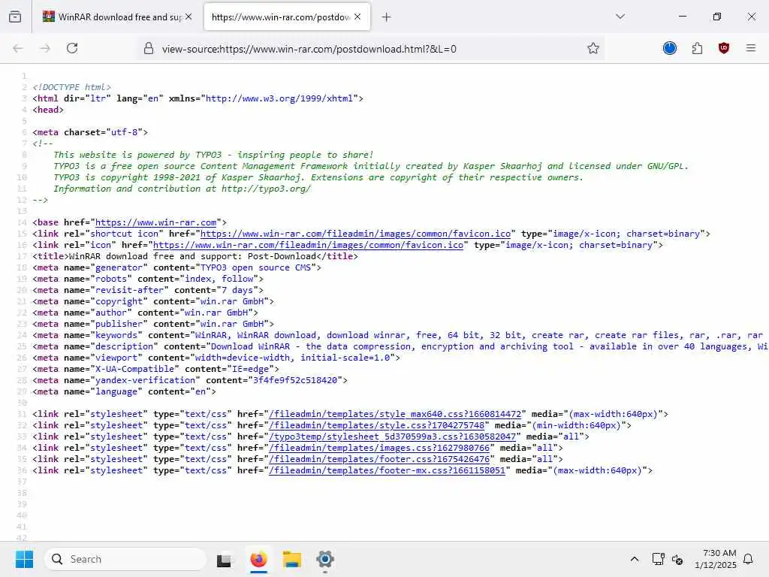Open the footer.css?1675426476 link
The width and height of the screenshot is (769, 577).
click(x=379, y=459)
